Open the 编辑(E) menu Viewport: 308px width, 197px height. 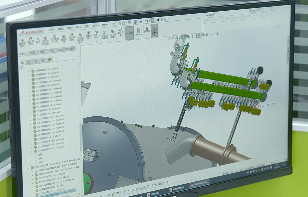(x=61, y=29)
